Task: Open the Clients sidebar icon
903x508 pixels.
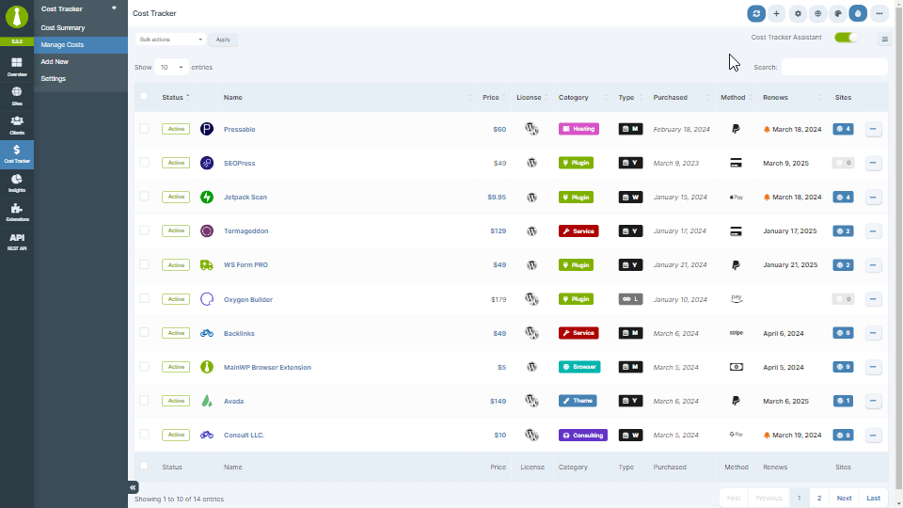Action: pos(17,125)
